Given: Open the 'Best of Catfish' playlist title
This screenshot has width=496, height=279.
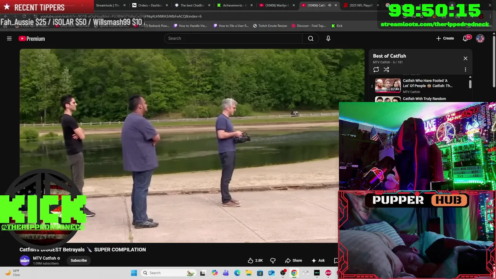Looking at the screenshot, I should 389,56.
